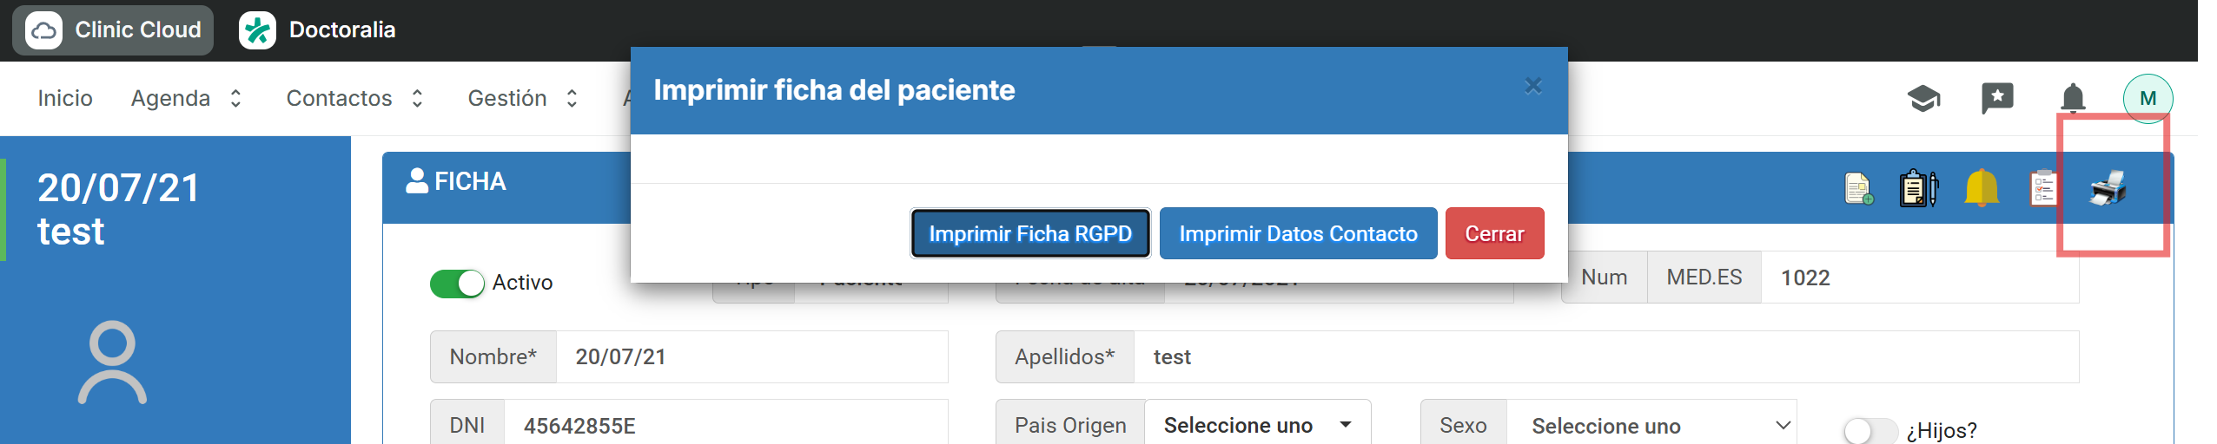Screen dimensions: 2217x444
Task: Click the yellow bell alert icon
Action: (x=1981, y=188)
